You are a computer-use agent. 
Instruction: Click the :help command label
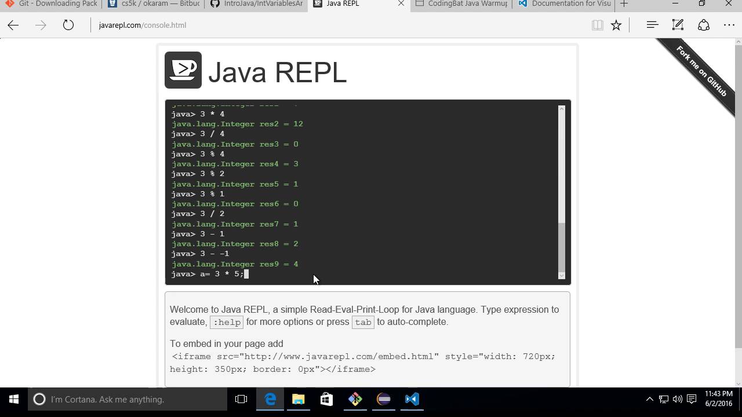227,322
